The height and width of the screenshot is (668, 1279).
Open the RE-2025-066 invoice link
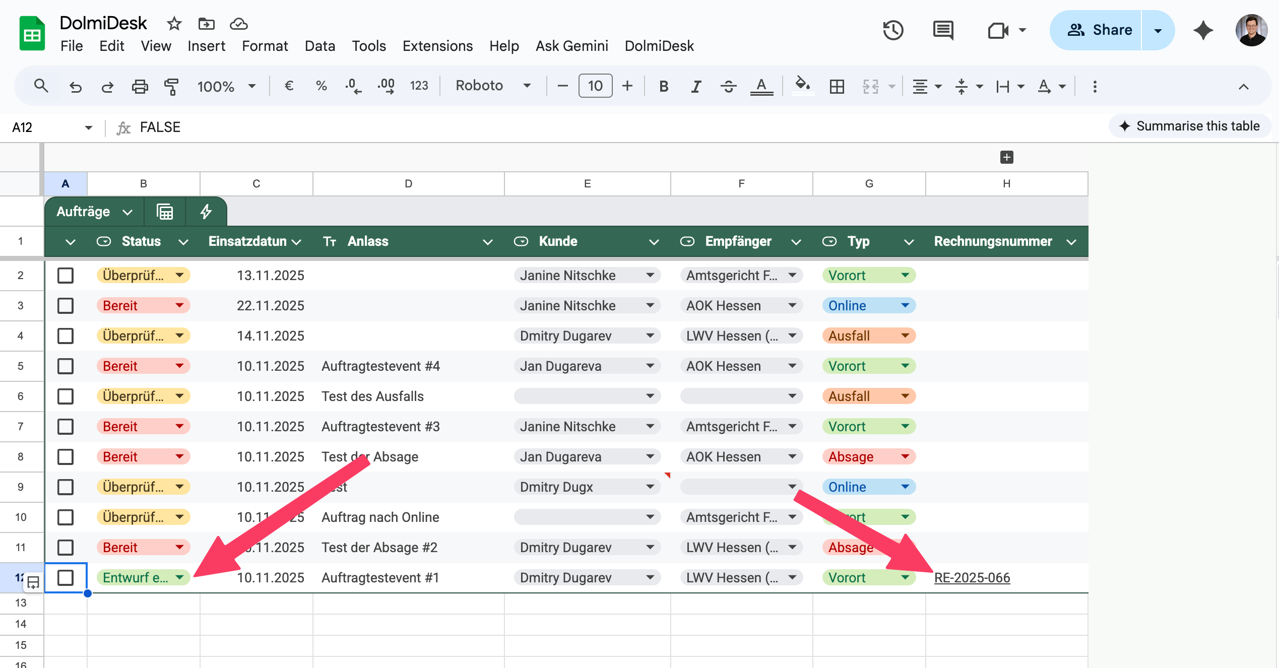click(972, 578)
